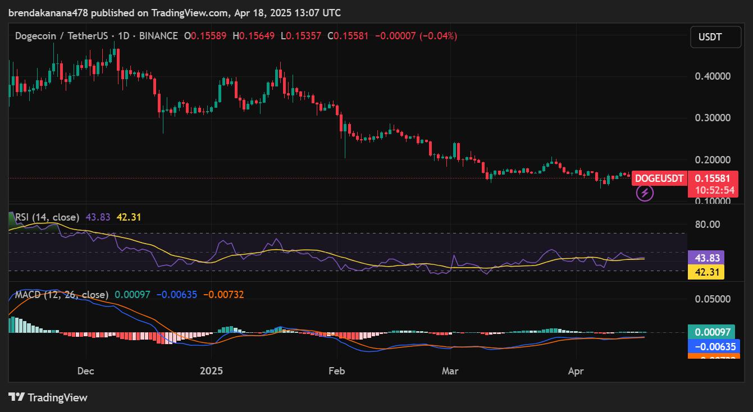Click the purple lightning bolt icon

coord(644,194)
